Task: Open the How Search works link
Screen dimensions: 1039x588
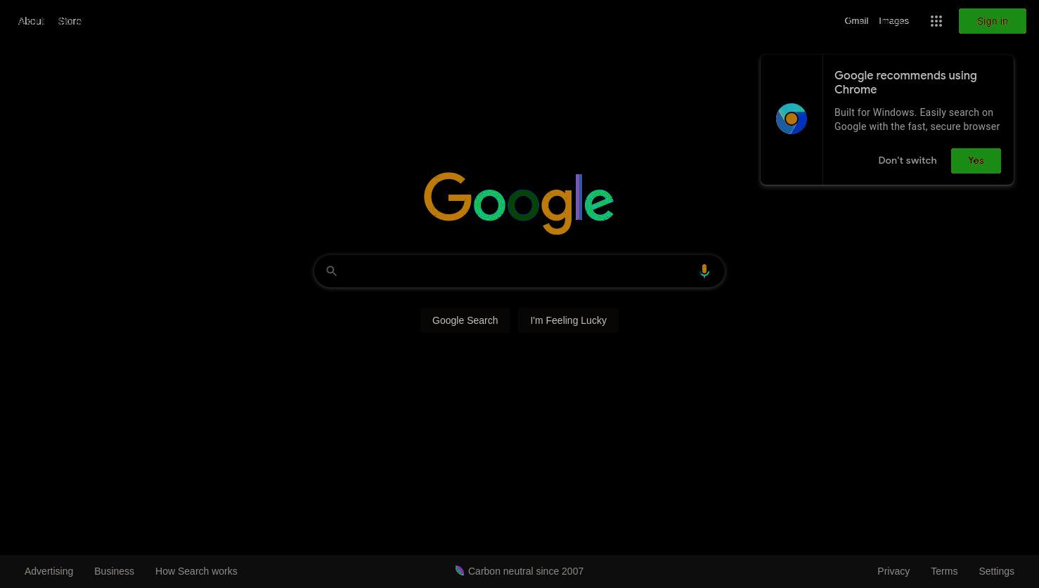Action: point(196,571)
